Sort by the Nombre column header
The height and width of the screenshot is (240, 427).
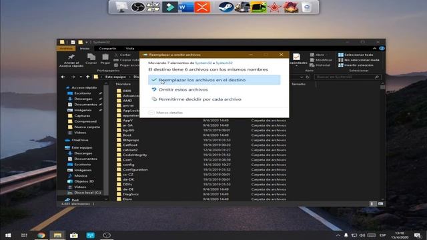point(123,84)
